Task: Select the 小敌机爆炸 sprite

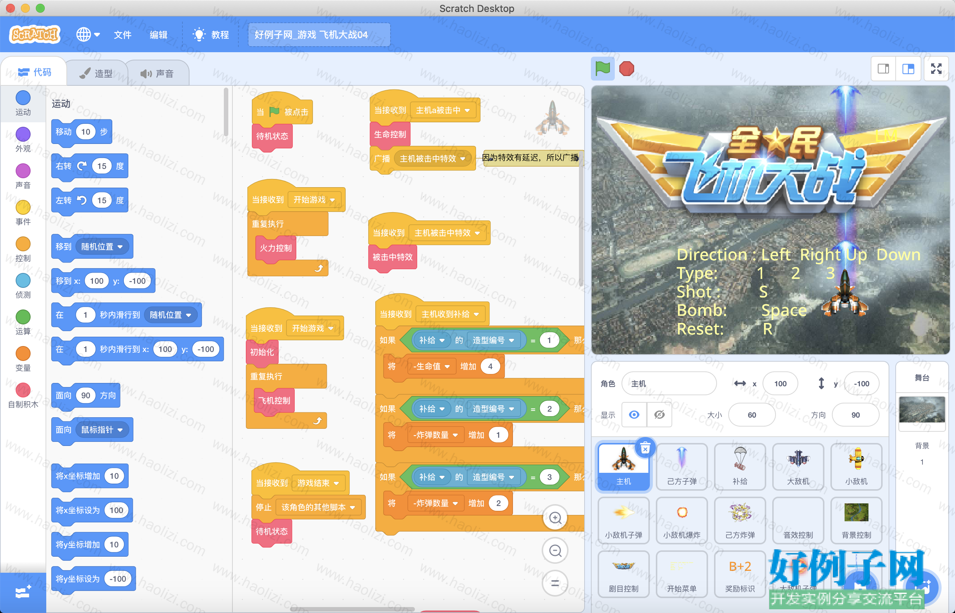Action: 682,520
